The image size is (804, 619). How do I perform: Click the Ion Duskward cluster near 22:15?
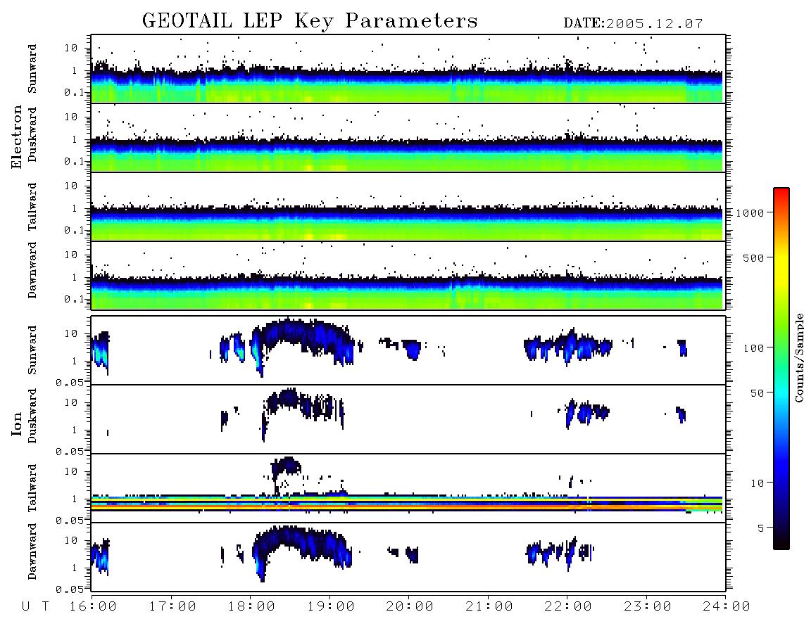coord(587,412)
